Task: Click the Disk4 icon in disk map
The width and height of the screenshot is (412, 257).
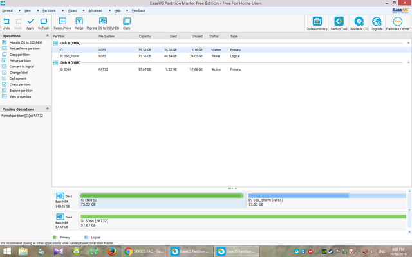Action: click(x=60, y=217)
